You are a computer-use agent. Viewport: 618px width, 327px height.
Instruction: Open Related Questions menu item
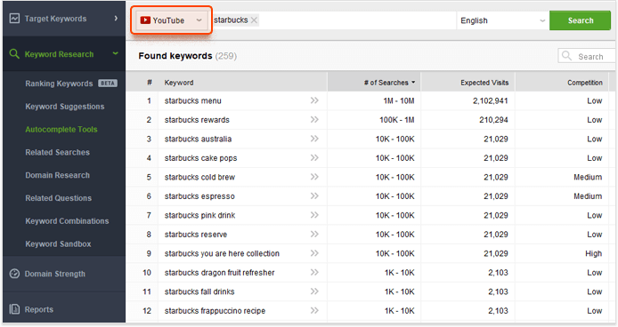tap(59, 198)
